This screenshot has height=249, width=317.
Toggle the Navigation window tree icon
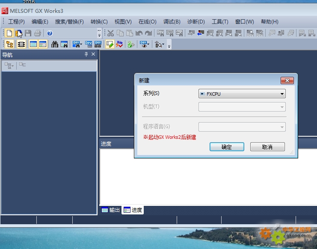click(x=9, y=44)
